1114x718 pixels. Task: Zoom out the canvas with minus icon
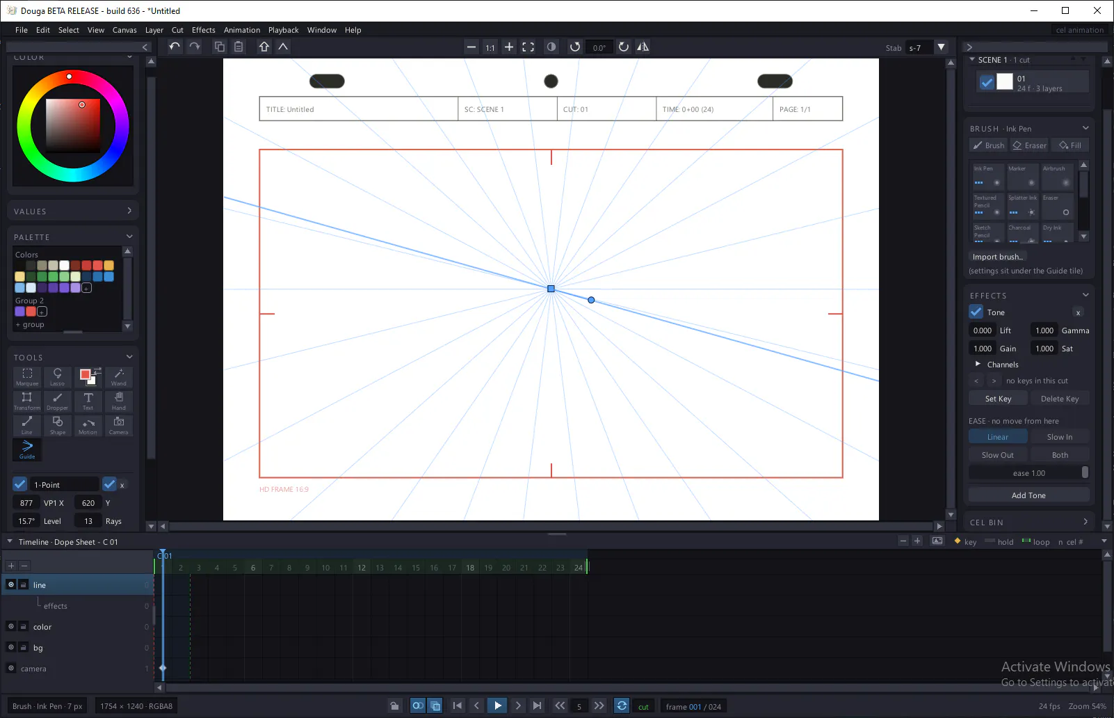[471, 47]
